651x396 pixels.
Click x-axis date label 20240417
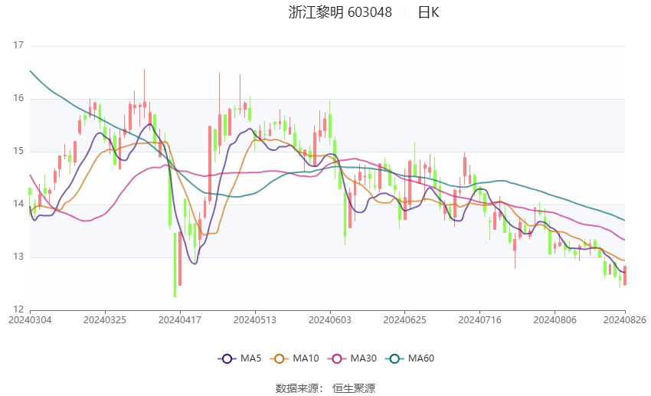click(x=180, y=320)
